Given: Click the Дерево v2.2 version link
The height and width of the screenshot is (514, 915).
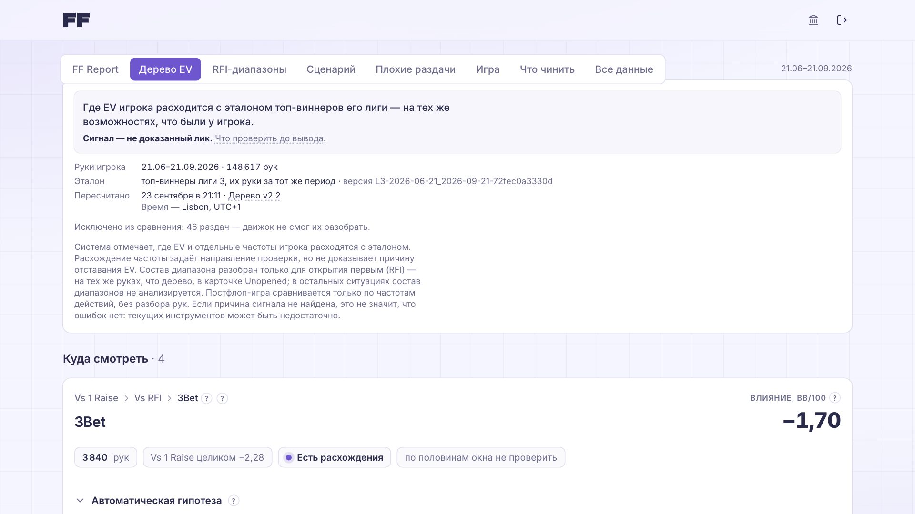Looking at the screenshot, I should click(254, 196).
